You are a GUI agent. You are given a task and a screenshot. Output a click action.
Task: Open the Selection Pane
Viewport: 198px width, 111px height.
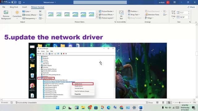[152, 14]
